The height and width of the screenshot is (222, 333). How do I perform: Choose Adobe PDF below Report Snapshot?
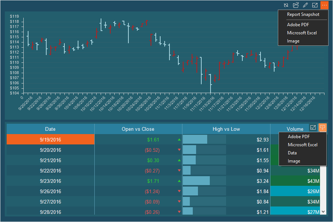point(298,25)
